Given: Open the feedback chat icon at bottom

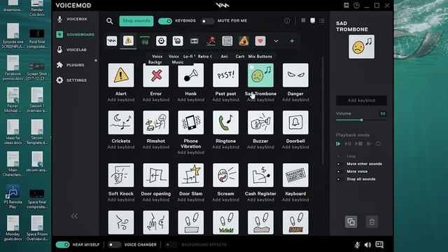Looking at the screenshot, I should click(379, 244).
